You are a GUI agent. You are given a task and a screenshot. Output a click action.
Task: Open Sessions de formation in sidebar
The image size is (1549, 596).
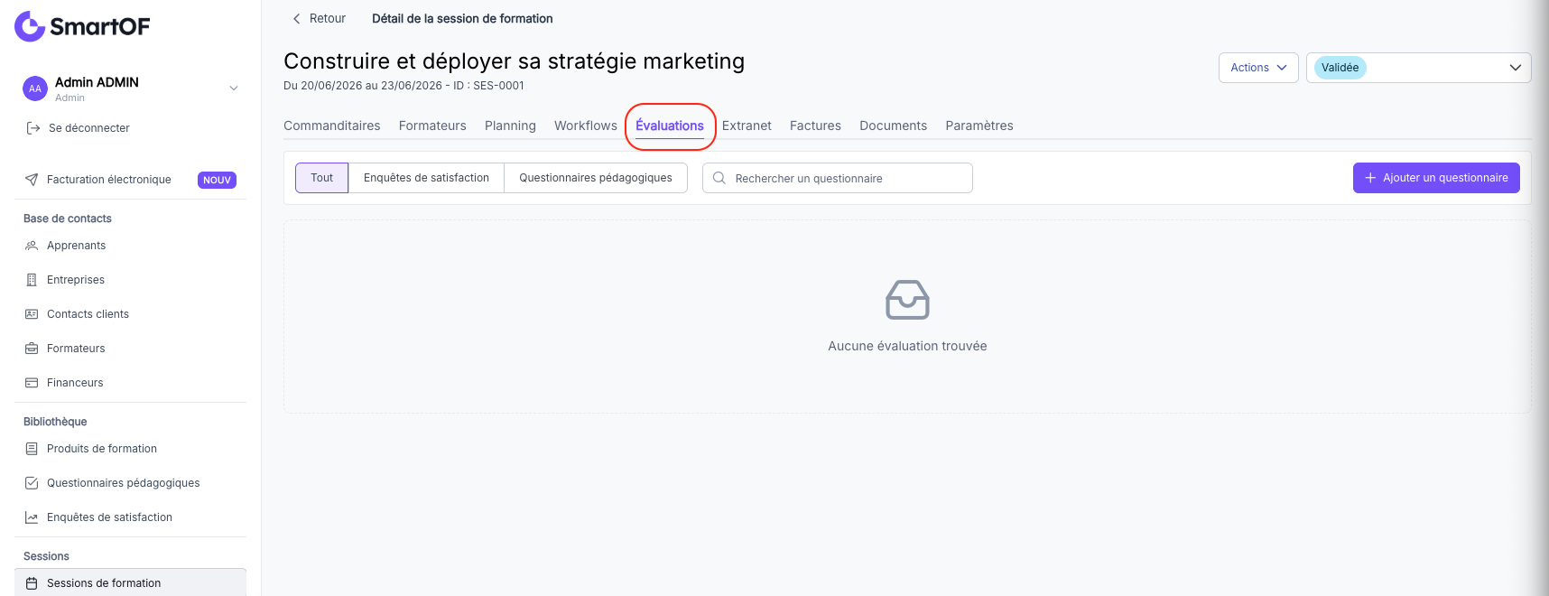pos(130,582)
